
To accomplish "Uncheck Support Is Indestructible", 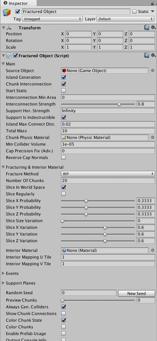I will [x=63, y=117].
